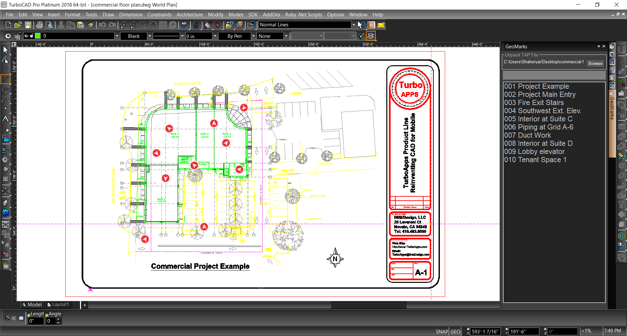Image resolution: width=627 pixels, height=336 pixels.
Task: Create a new drawing with New icon
Action: (8, 25)
